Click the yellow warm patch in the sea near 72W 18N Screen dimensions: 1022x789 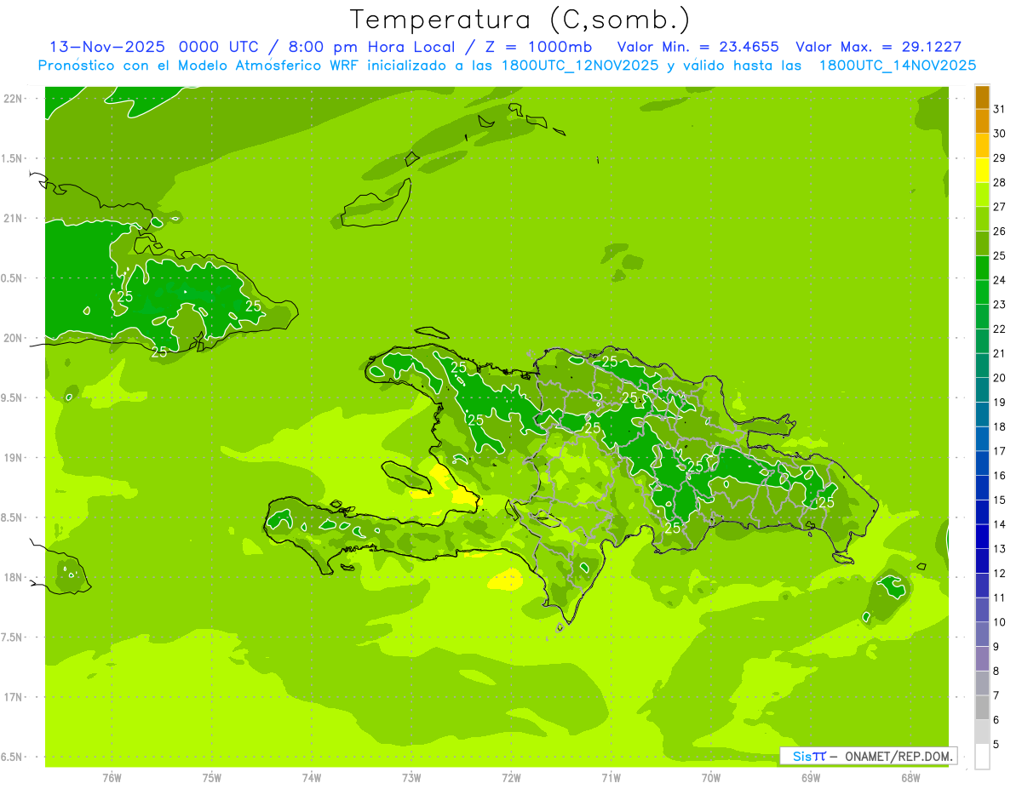[x=506, y=580]
